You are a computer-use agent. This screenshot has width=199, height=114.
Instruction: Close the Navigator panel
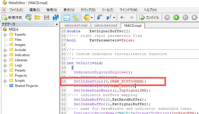pos(57,24)
